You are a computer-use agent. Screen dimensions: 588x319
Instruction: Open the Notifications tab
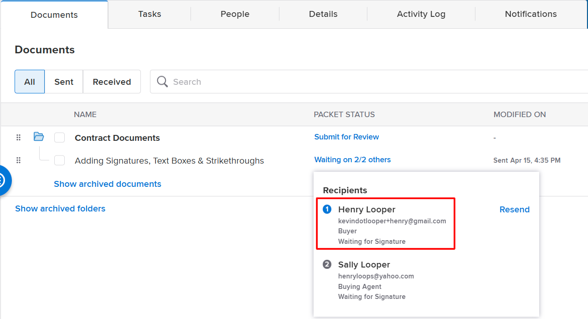531,14
